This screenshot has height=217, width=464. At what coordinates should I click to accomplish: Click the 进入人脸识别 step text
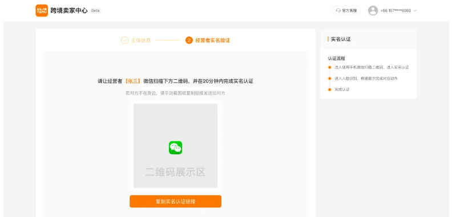366,79
